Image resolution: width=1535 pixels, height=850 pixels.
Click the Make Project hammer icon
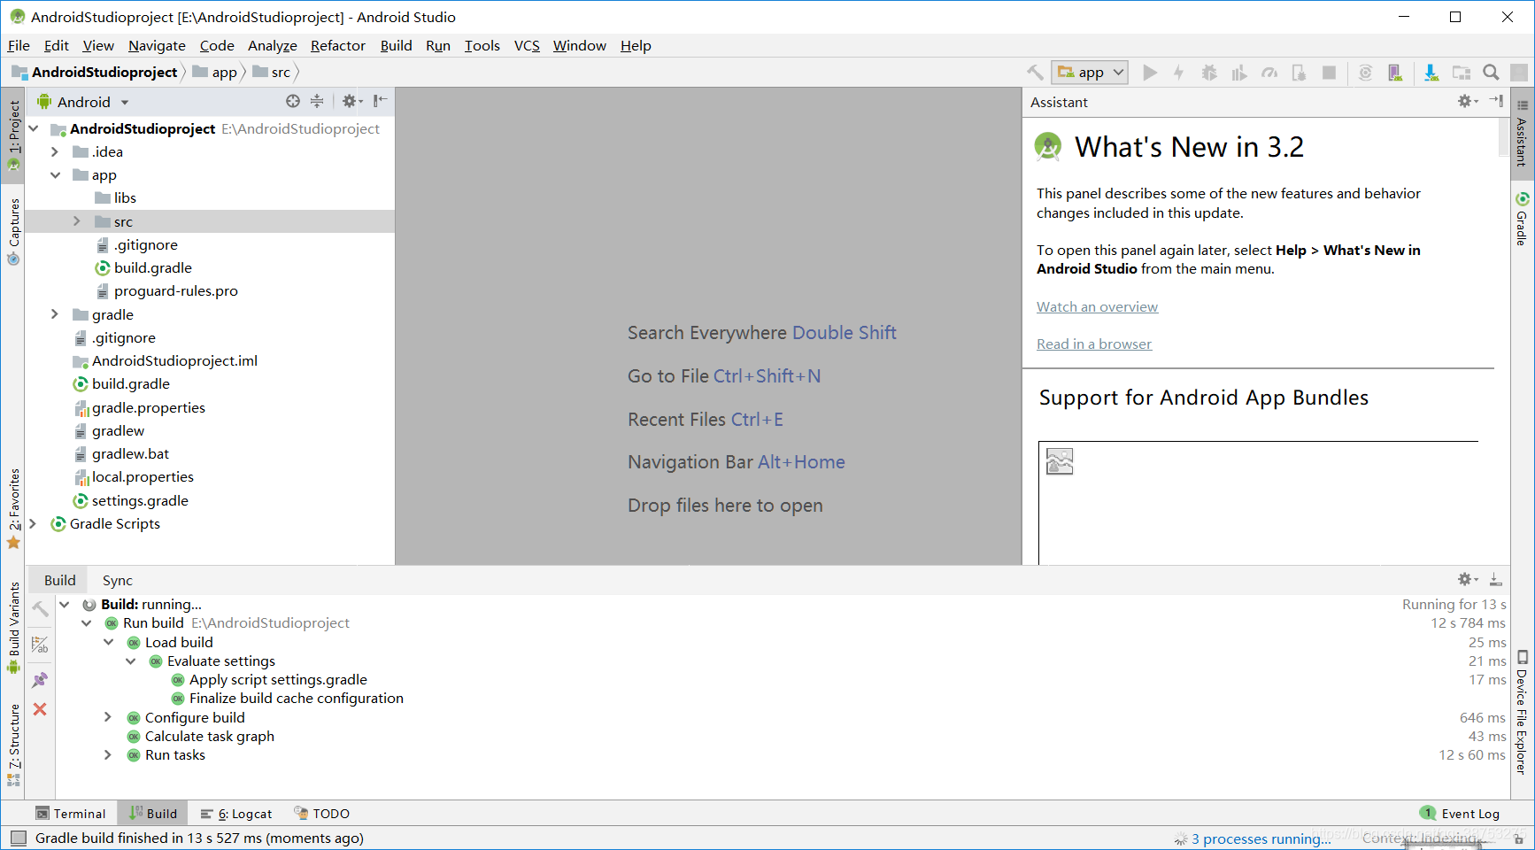coord(1035,73)
